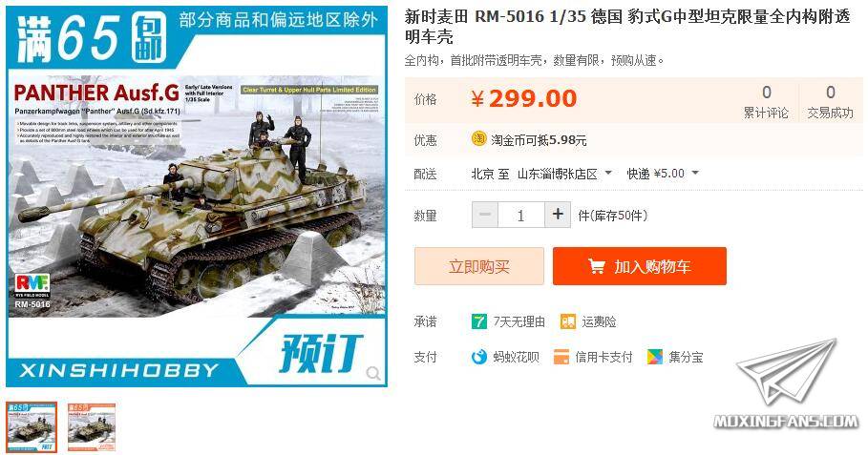Expand the 山东淄博张店区 destination dropdown
The image size is (868, 455).
(608, 173)
